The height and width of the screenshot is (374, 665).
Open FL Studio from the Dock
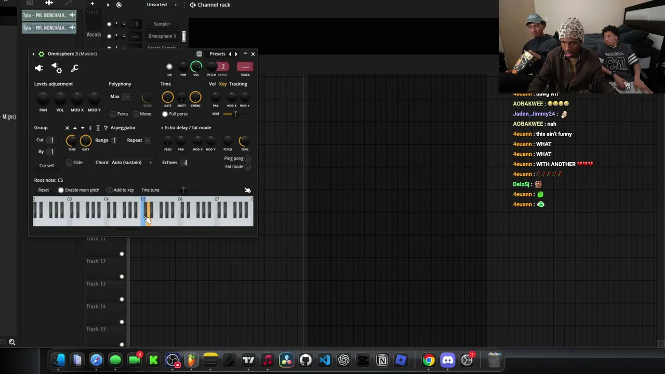pos(192,360)
